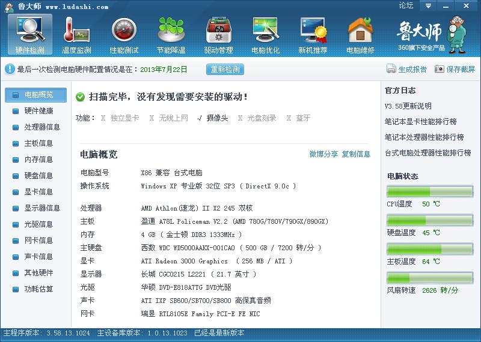This screenshot has height=342, width=481.
Task: Click the blue info exclamation icon
Action: pos(10,69)
